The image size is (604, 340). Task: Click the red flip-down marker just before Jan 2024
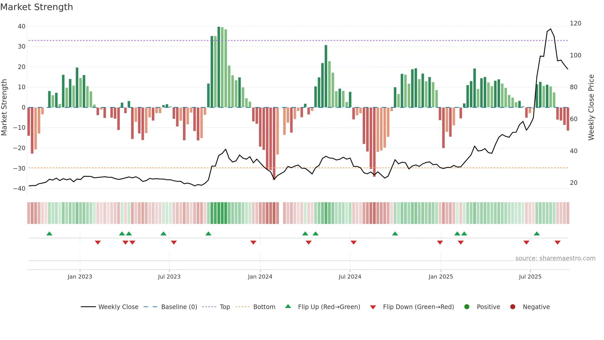[x=253, y=243]
